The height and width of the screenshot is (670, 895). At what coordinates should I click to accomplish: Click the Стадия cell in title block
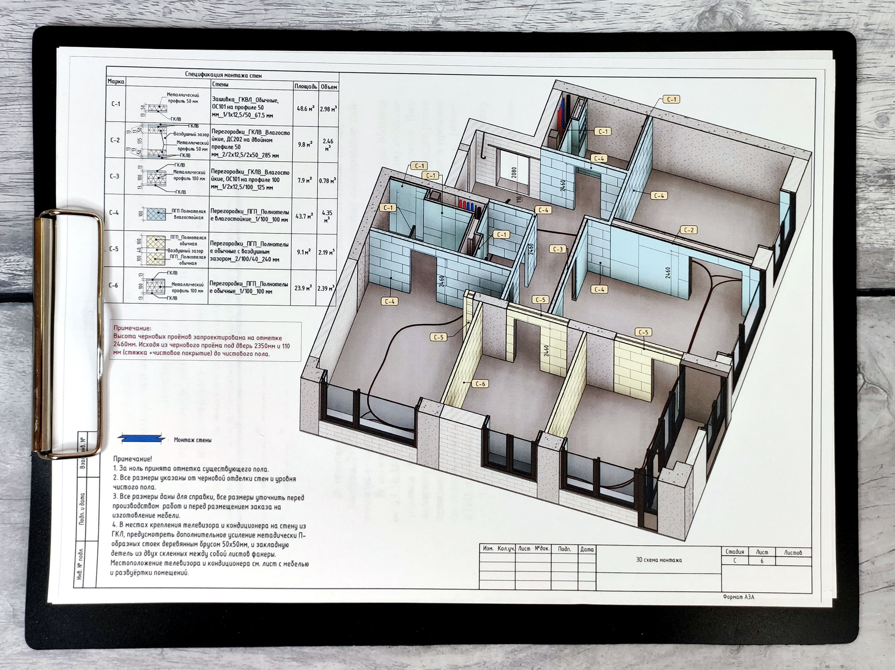click(735, 552)
